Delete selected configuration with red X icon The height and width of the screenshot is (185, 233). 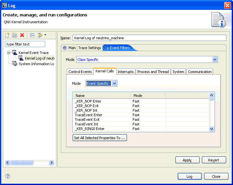[x=22, y=35]
